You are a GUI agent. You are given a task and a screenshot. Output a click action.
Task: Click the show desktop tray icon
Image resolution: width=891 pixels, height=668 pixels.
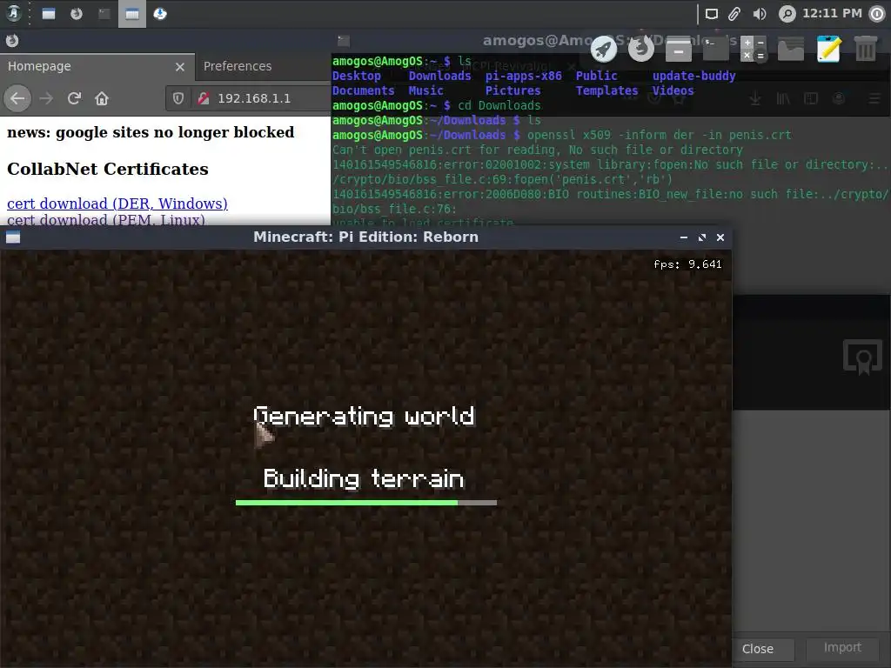coord(712,14)
